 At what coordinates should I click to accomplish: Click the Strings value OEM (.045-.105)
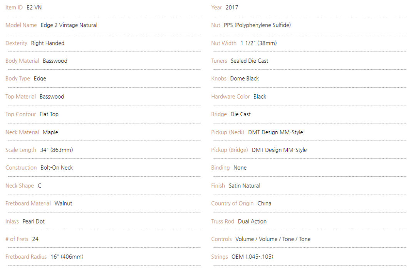click(252, 257)
